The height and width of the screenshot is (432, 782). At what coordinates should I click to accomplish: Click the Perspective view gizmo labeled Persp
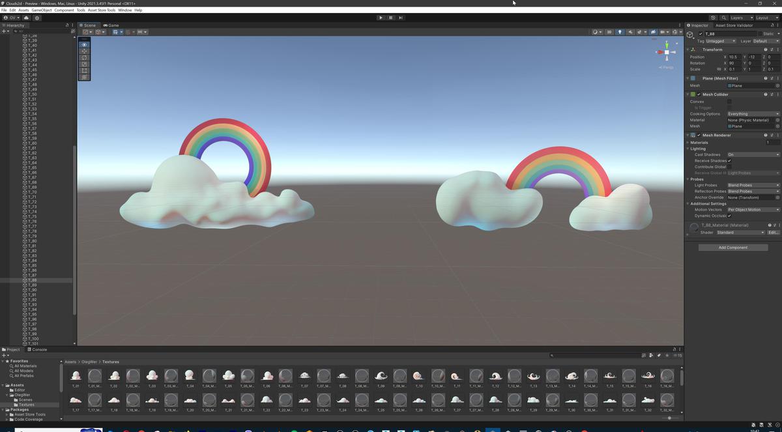[667, 66]
